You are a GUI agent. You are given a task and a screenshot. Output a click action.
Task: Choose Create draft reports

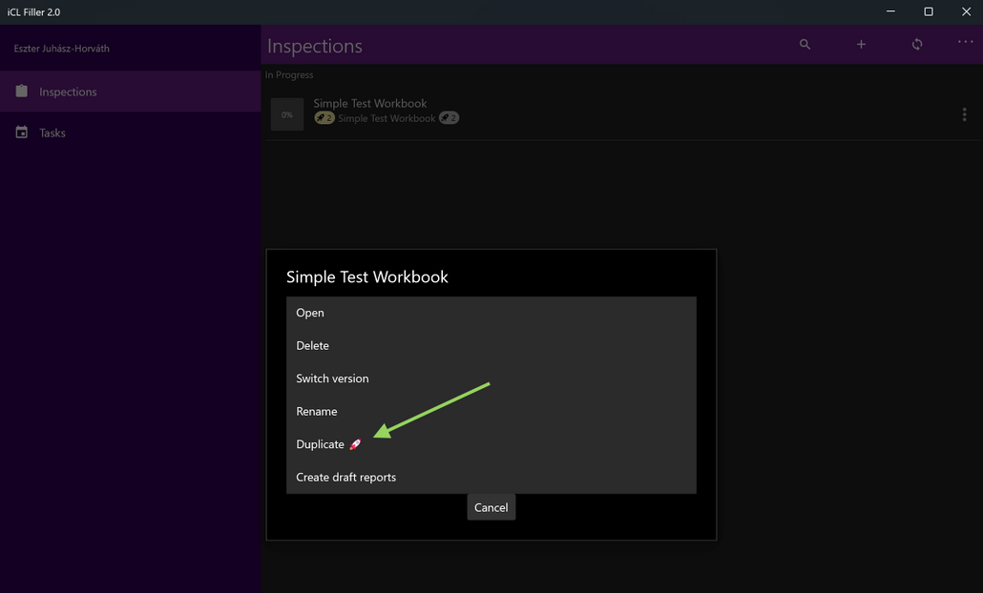pos(491,477)
